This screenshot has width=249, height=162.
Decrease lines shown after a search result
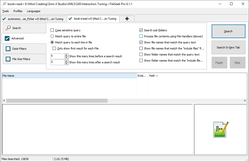(x=66, y=64)
